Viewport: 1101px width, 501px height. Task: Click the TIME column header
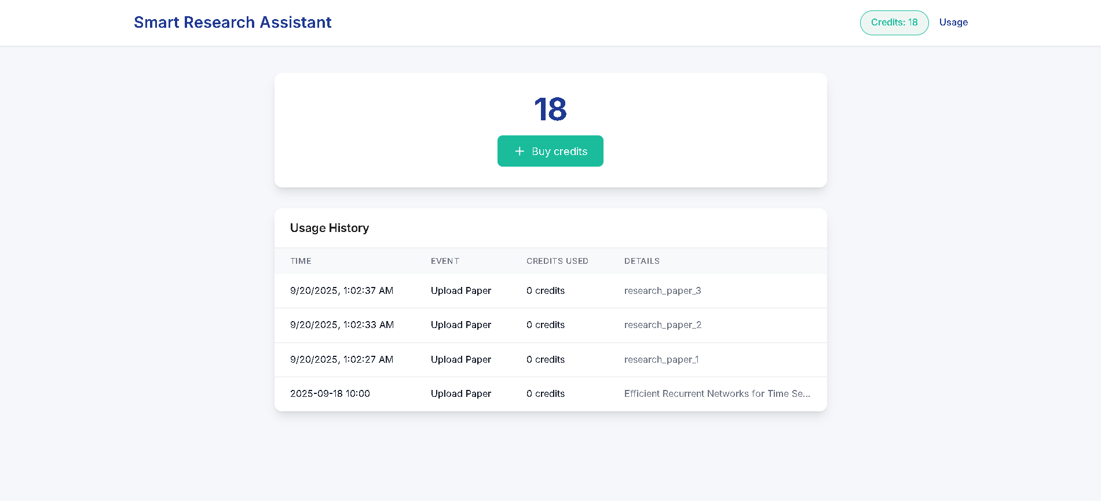click(x=301, y=261)
